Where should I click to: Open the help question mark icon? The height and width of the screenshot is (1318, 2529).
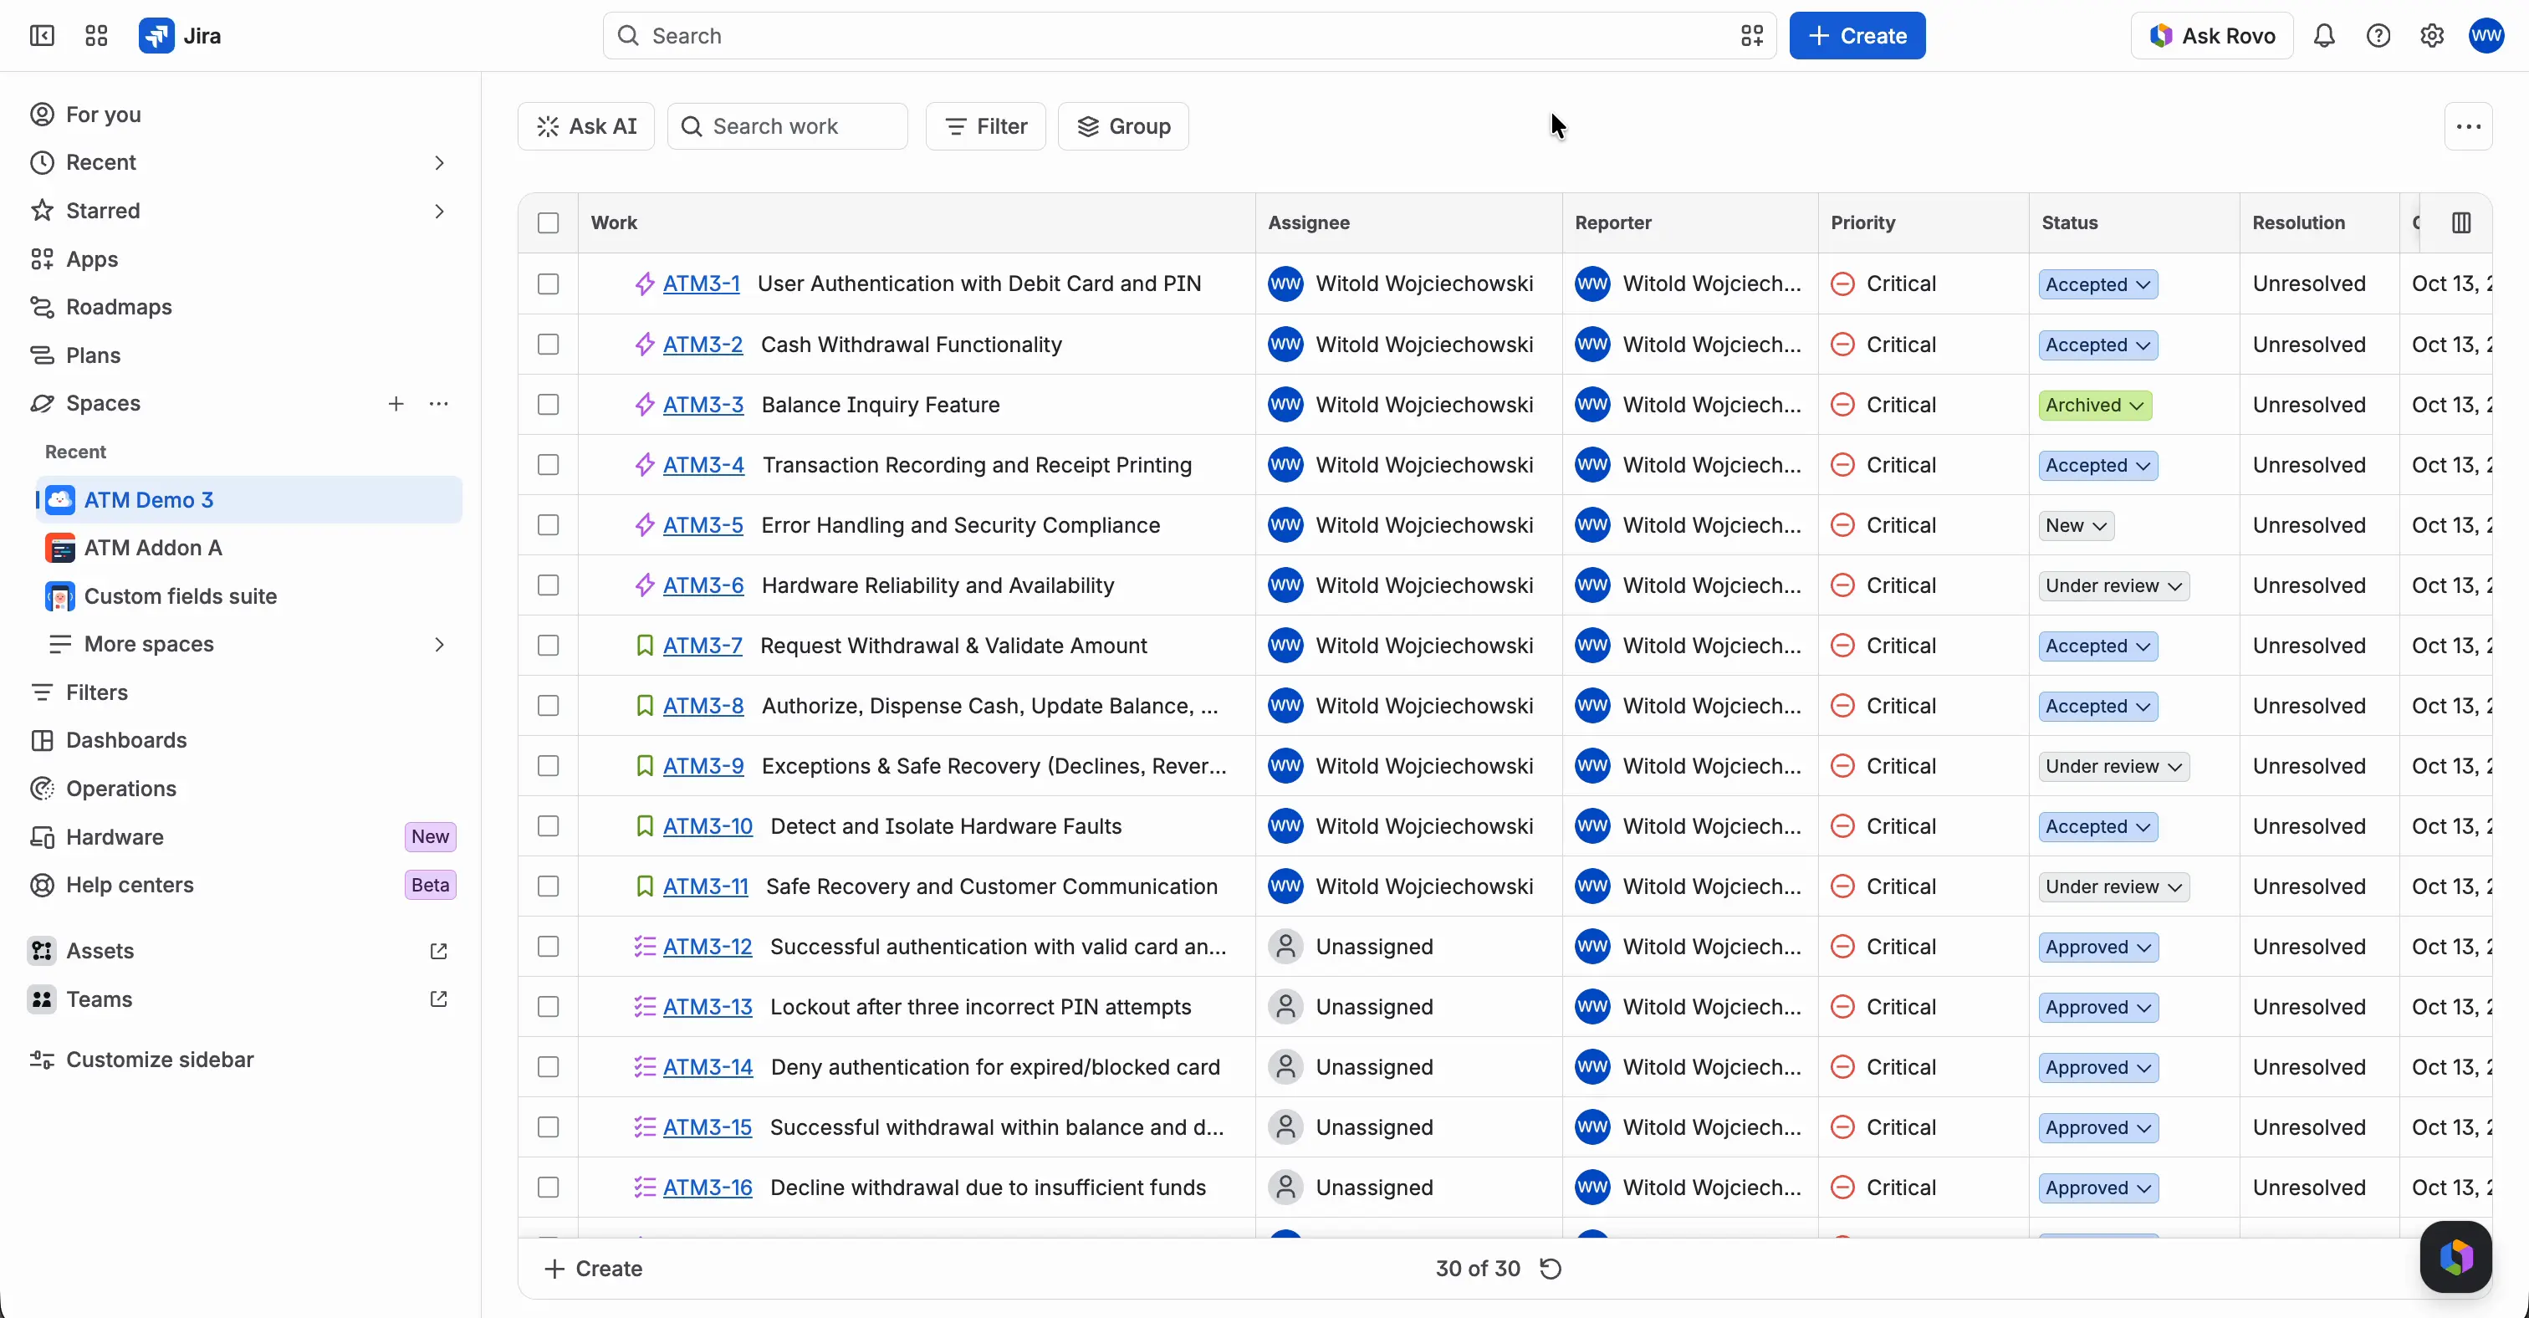point(2378,36)
